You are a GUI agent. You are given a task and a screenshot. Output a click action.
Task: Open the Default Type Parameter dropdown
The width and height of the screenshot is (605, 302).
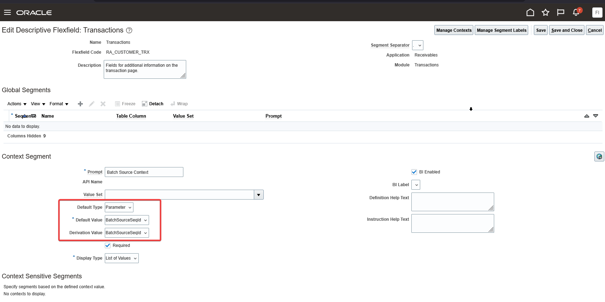click(119, 207)
